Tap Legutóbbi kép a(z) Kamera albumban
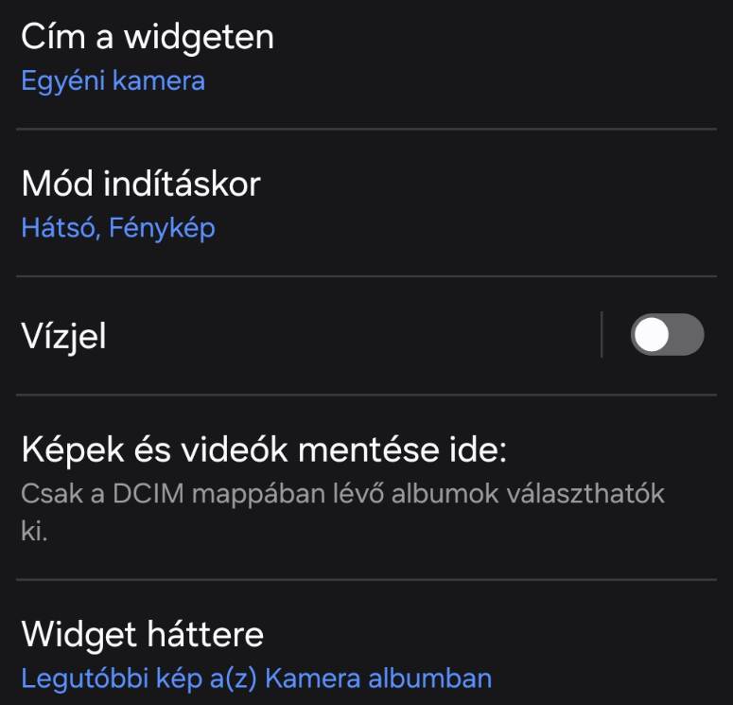The image size is (733, 705). click(x=256, y=679)
